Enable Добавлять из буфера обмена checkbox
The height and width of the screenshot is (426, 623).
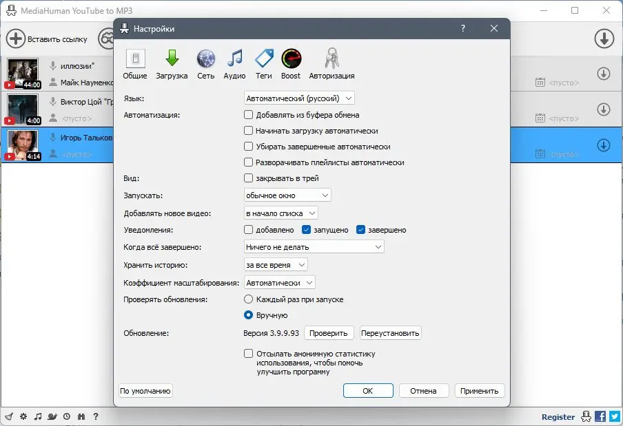(248, 115)
